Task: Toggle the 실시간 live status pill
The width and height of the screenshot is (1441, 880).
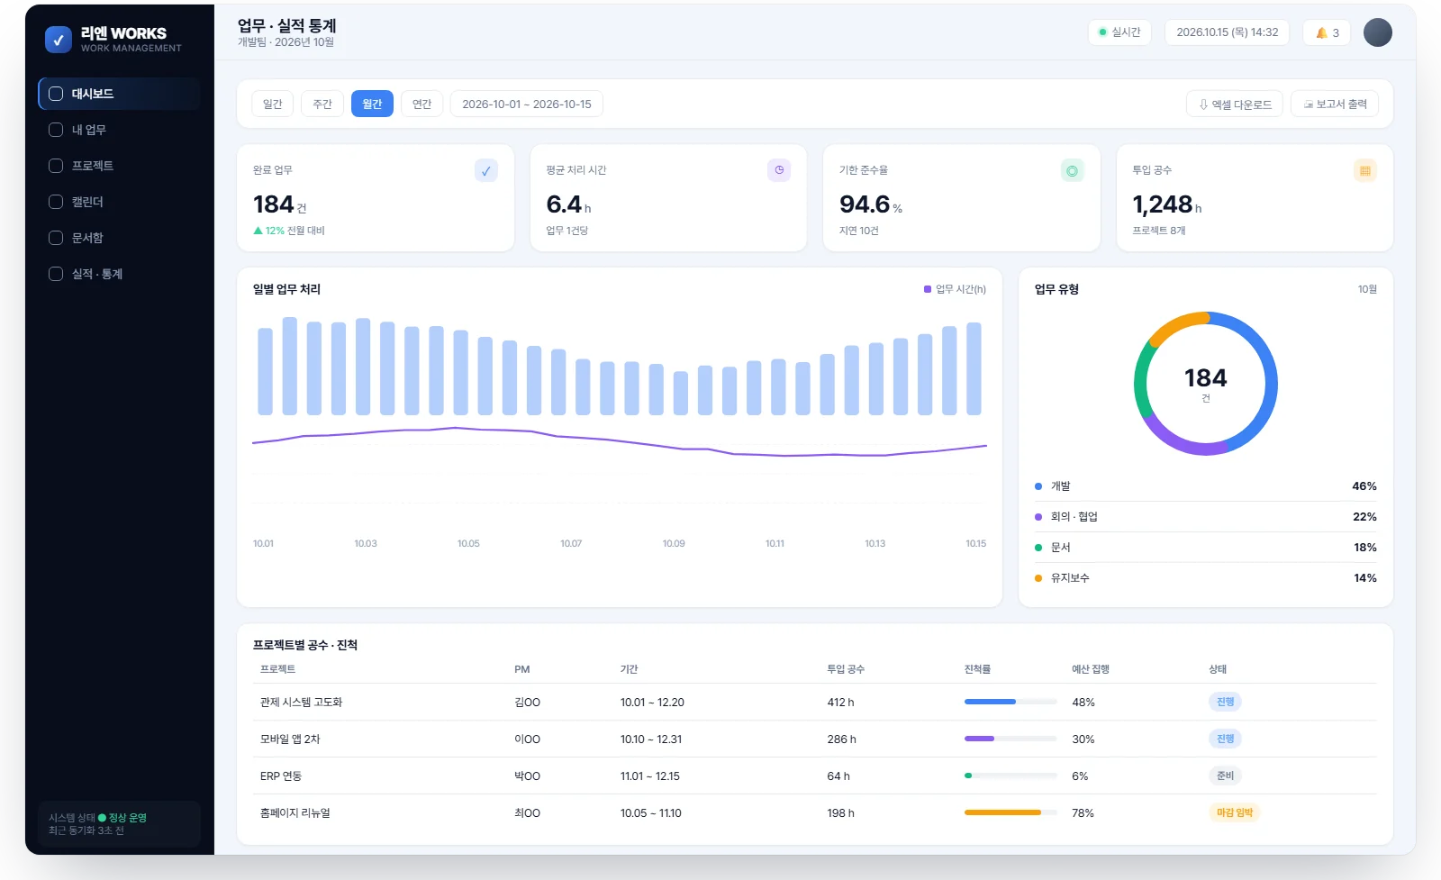Action: (1119, 32)
